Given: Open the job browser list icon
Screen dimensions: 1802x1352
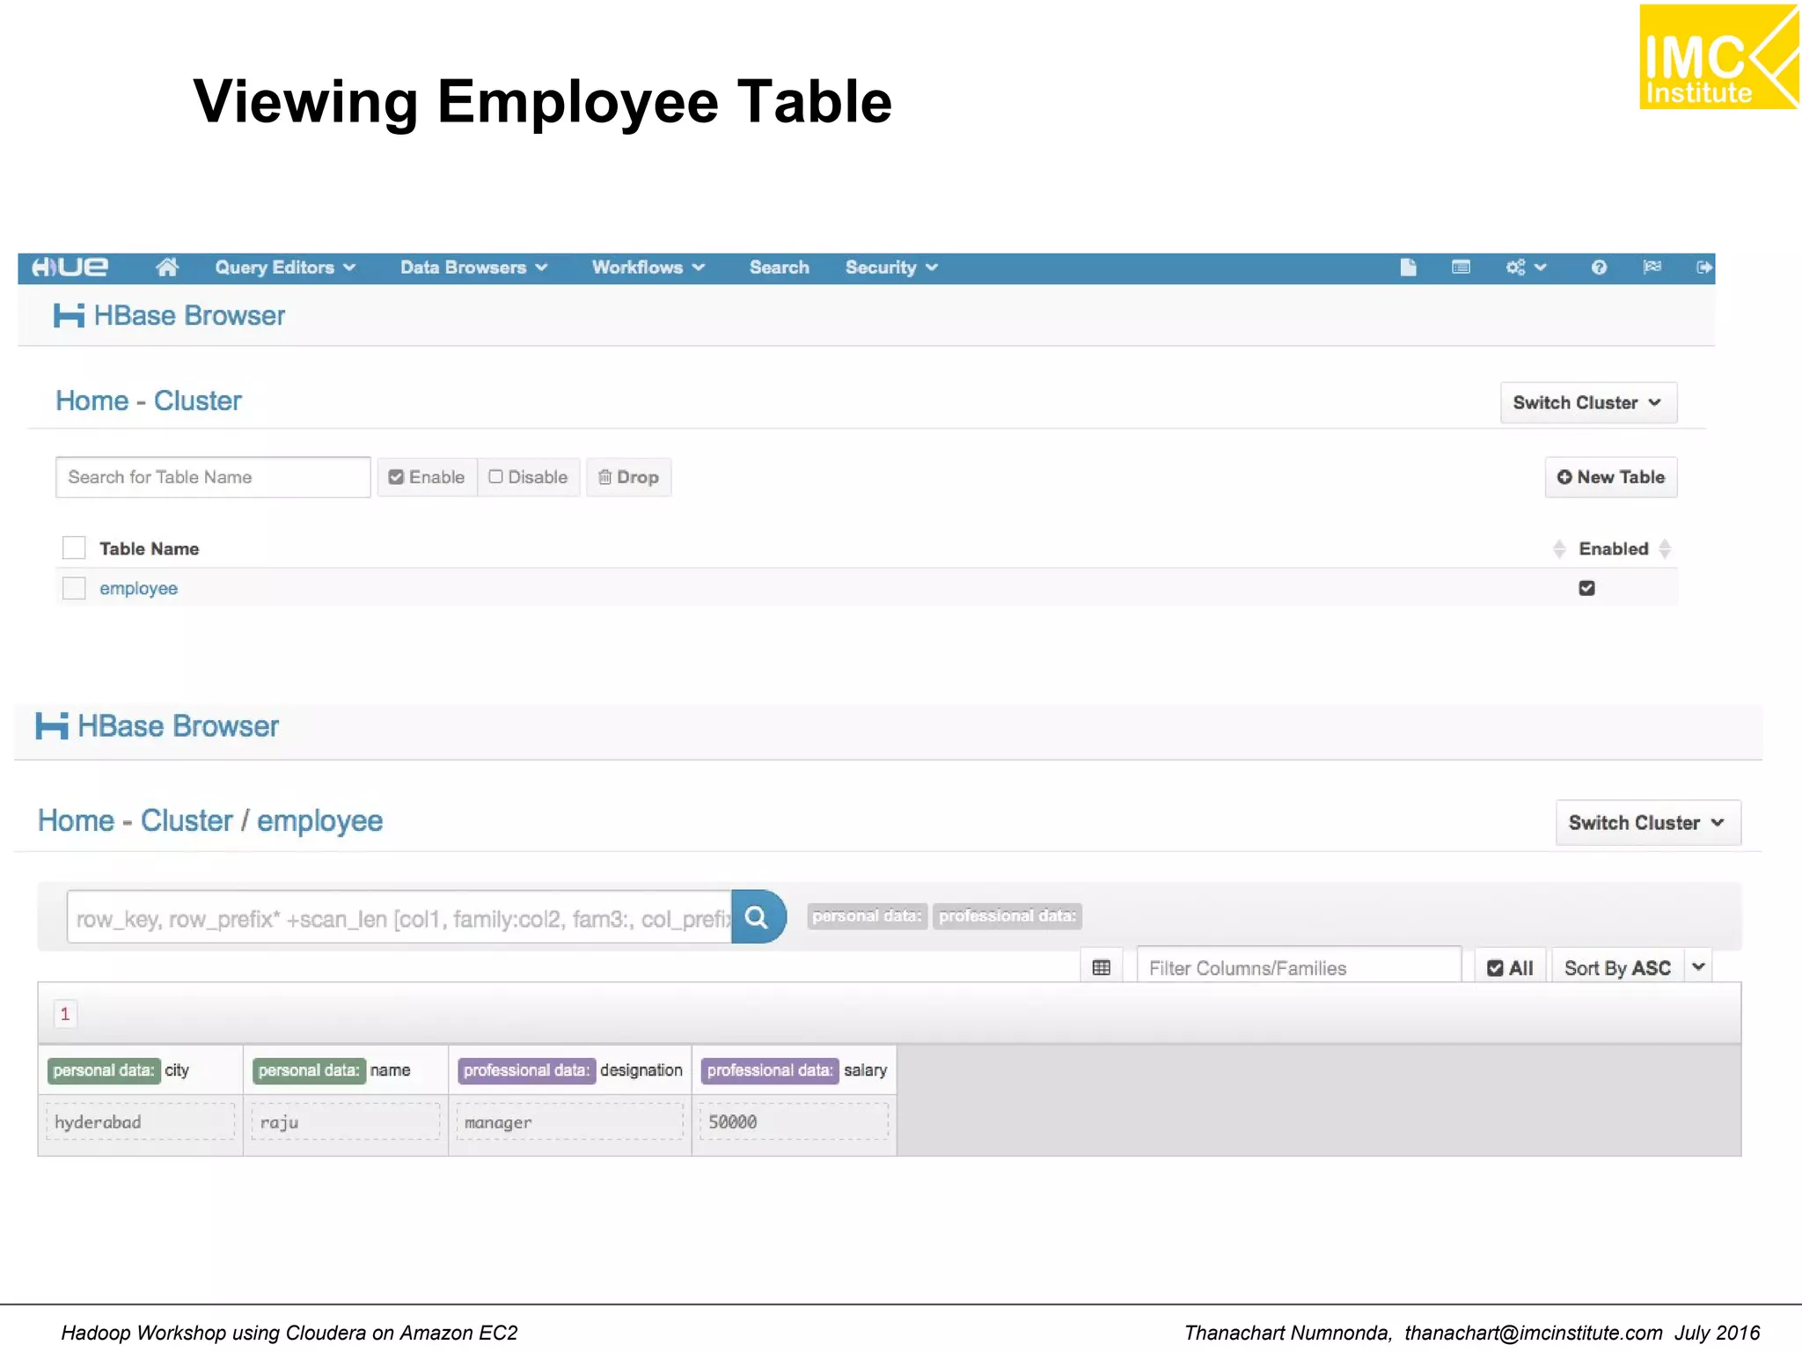Looking at the screenshot, I should 1461,268.
